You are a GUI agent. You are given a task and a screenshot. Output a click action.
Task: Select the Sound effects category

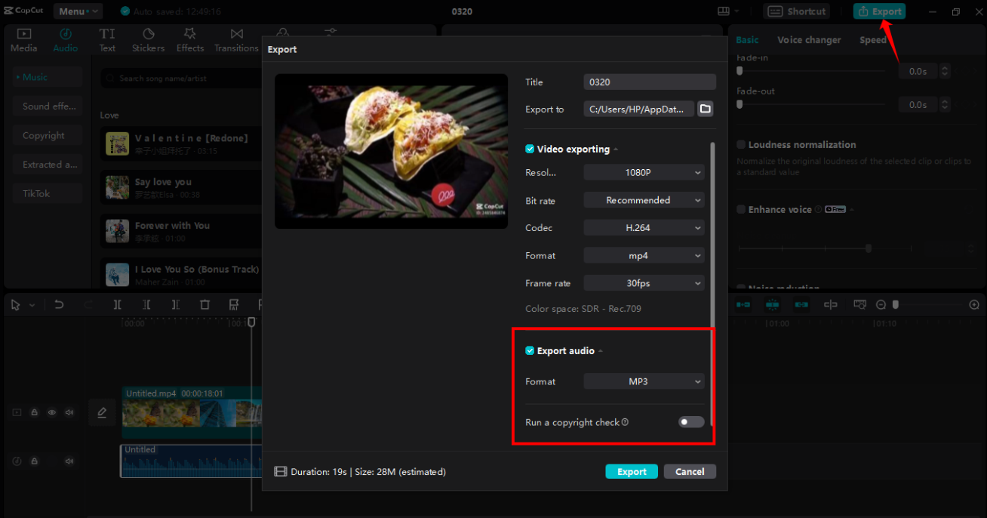48,106
